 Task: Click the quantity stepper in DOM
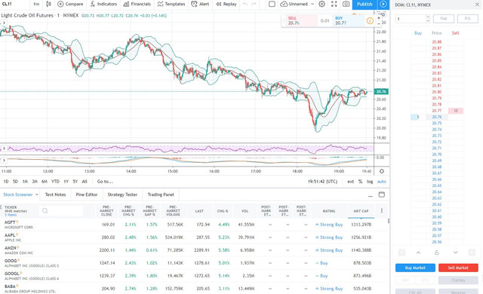[x=428, y=19]
